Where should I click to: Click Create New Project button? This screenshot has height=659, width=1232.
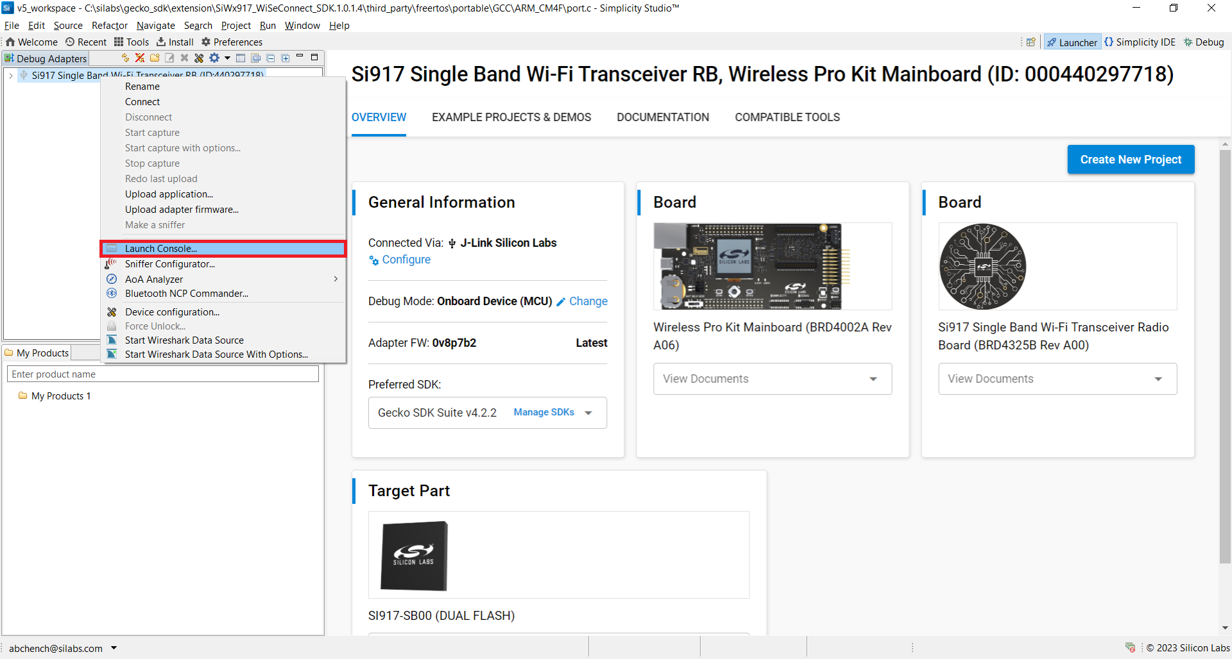click(1131, 160)
